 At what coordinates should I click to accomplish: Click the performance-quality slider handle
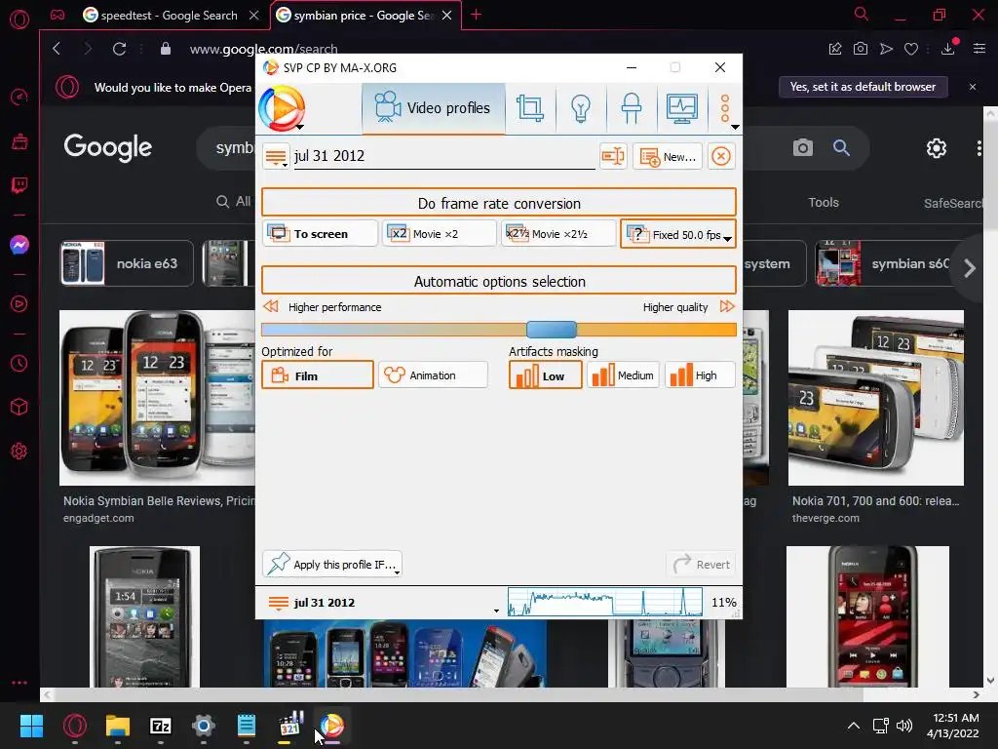[552, 330]
